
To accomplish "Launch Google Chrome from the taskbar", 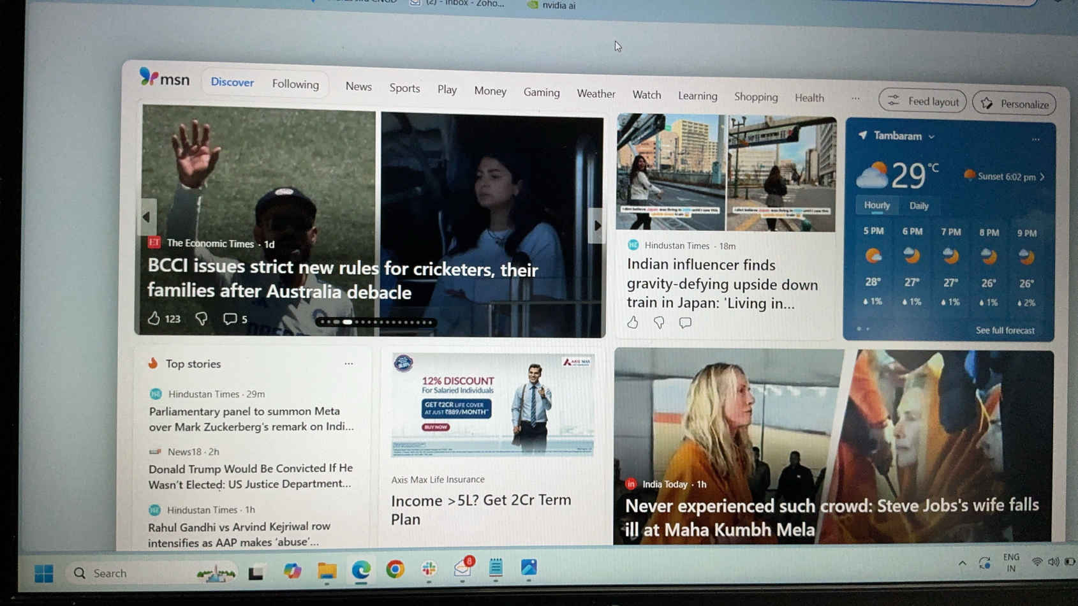I will (x=395, y=569).
